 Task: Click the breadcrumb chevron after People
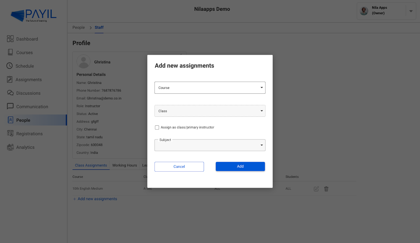pyautogui.click(x=91, y=28)
